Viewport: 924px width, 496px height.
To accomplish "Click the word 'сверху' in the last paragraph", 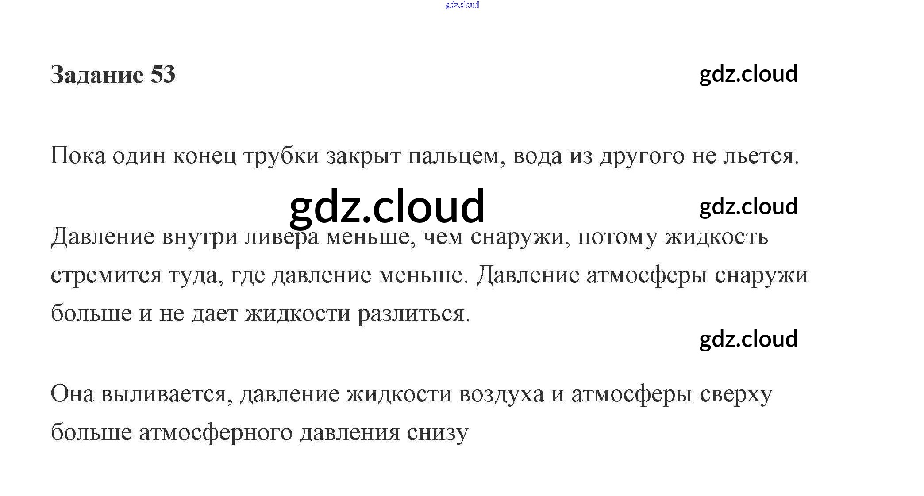I will pos(736,393).
